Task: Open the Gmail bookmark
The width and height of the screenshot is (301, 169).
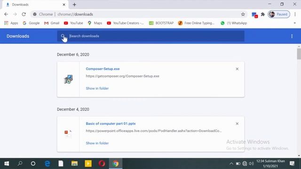Action: click(x=52, y=23)
